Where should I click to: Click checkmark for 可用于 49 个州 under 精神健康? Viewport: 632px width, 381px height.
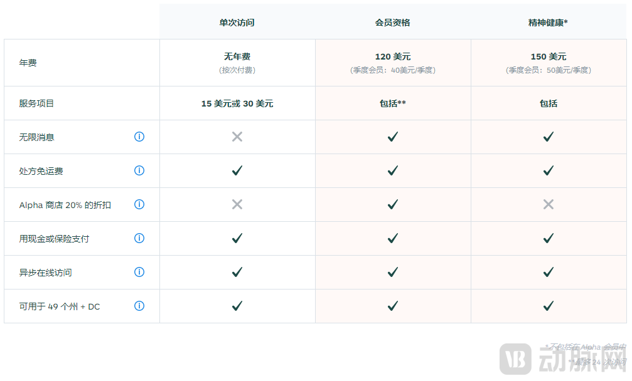pos(549,306)
